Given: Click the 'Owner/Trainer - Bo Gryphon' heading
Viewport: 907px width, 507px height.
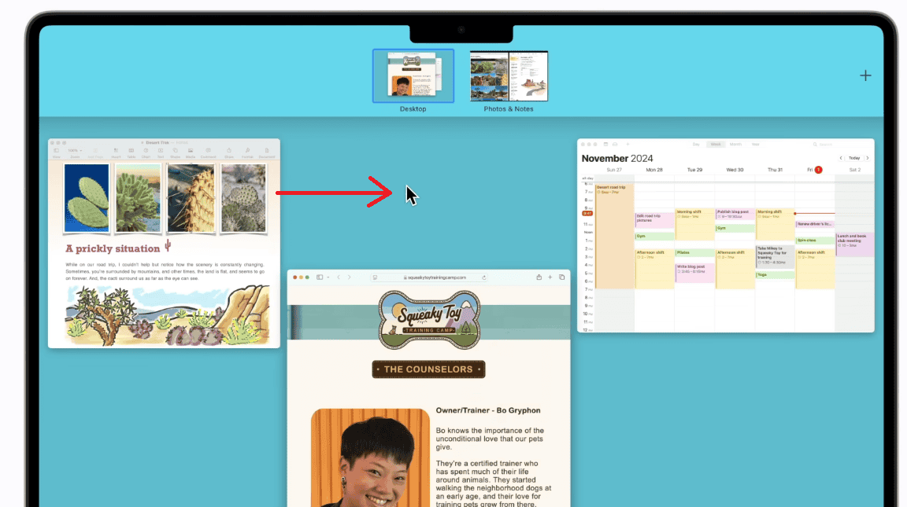Looking at the screenshot, I should (x=488, y=410).
